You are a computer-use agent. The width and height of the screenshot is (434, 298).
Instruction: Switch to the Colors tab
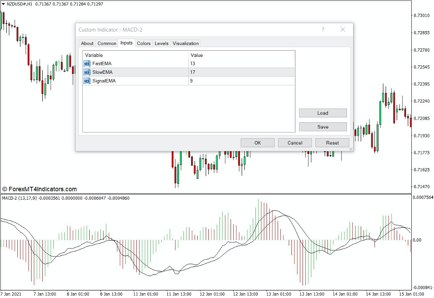click(x=143, y=43)
